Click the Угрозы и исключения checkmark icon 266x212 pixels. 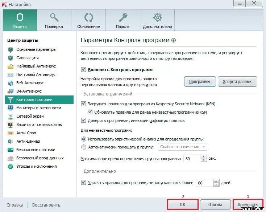tap(11, 167)
